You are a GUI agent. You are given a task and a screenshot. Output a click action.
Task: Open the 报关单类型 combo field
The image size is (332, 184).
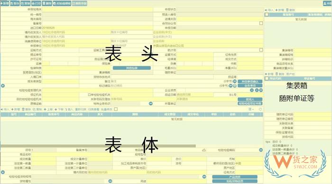pyautogui.click(x=61, y=81)
